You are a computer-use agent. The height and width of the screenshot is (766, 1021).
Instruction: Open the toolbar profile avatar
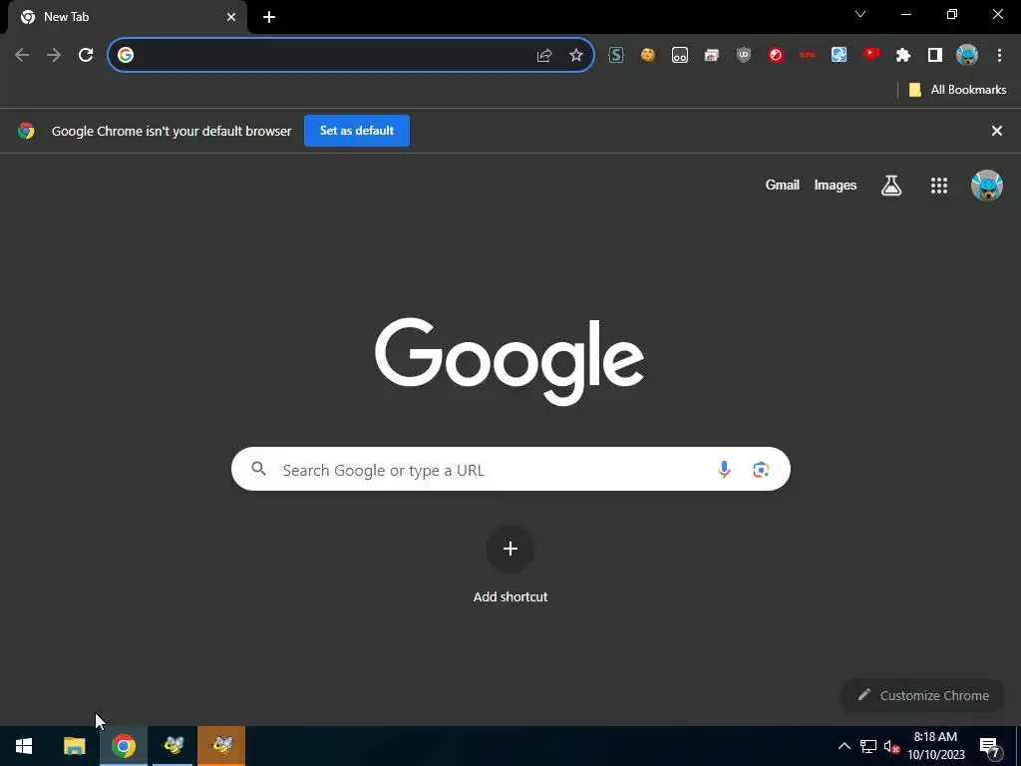tap(967, 56)
